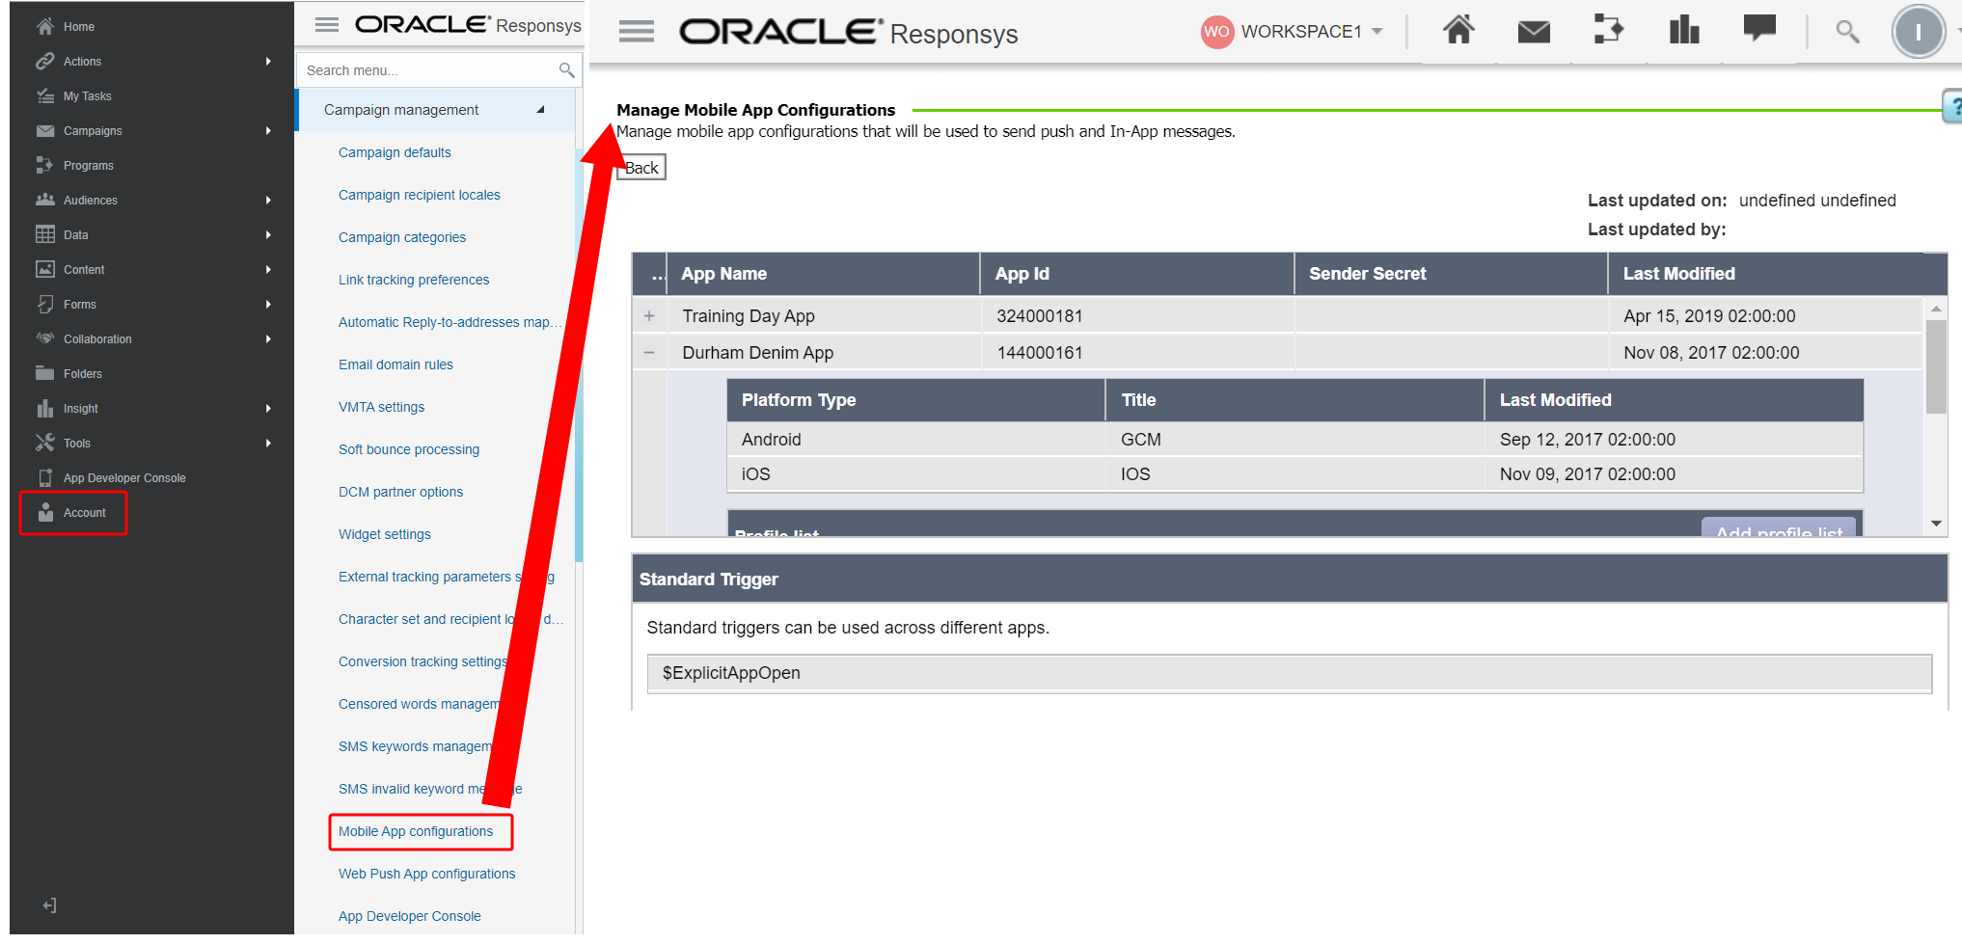Screen dimensions: 1962x944
Task: Open Widget settings link
Action: 385,534
